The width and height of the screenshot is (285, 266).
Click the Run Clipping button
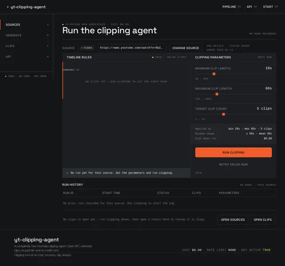233,152
